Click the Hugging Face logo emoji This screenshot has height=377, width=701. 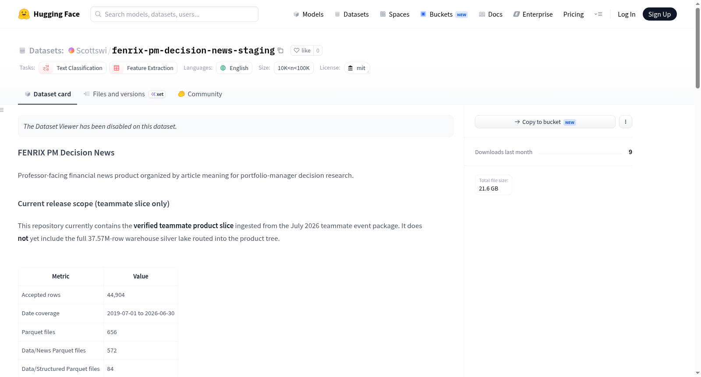point(24,14)
